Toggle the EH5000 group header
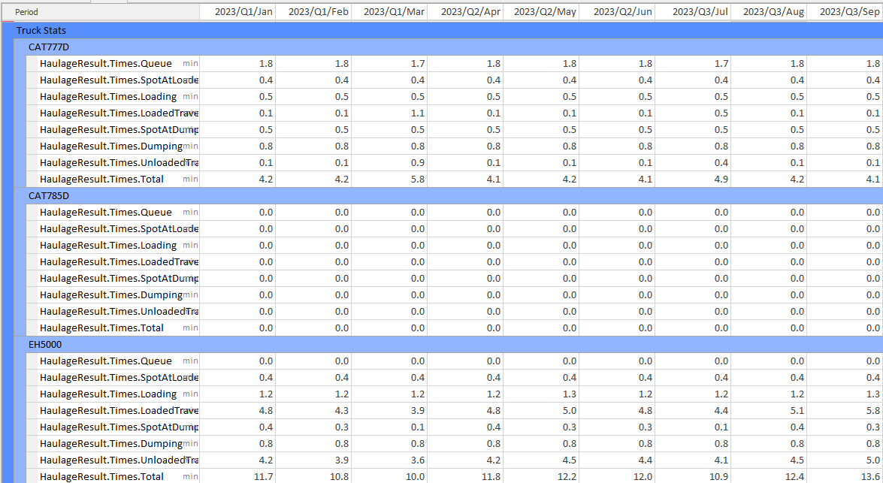The height and width of the screenshot is (483, 883). (x=45, y=345)
